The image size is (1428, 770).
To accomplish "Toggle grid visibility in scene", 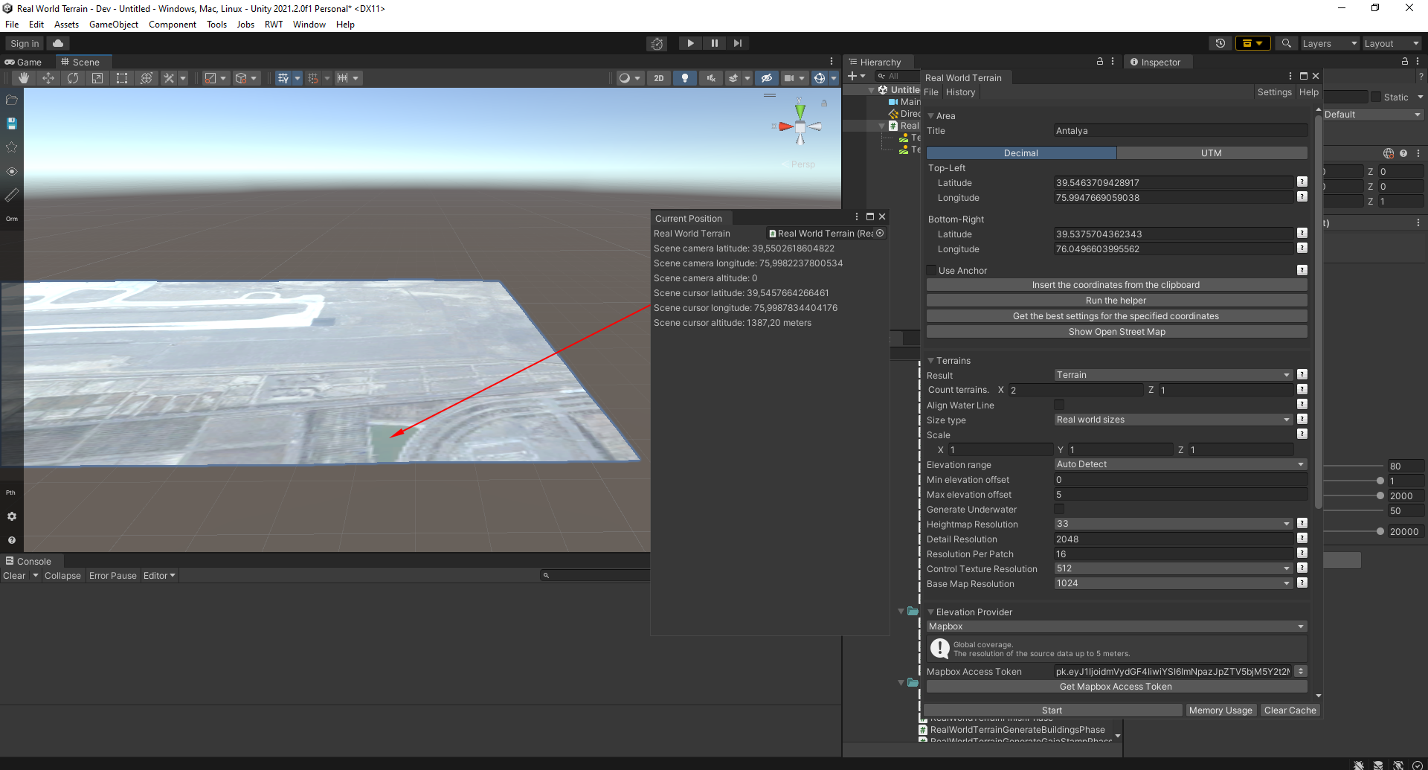I will (x=283, y=78).
